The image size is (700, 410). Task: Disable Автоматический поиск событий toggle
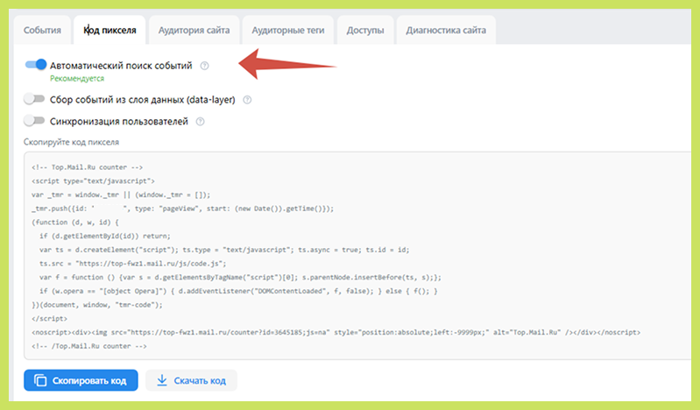coord(36,65)
